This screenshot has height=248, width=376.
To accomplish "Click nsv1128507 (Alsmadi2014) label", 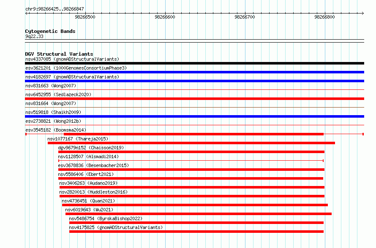I will (88, 156).
